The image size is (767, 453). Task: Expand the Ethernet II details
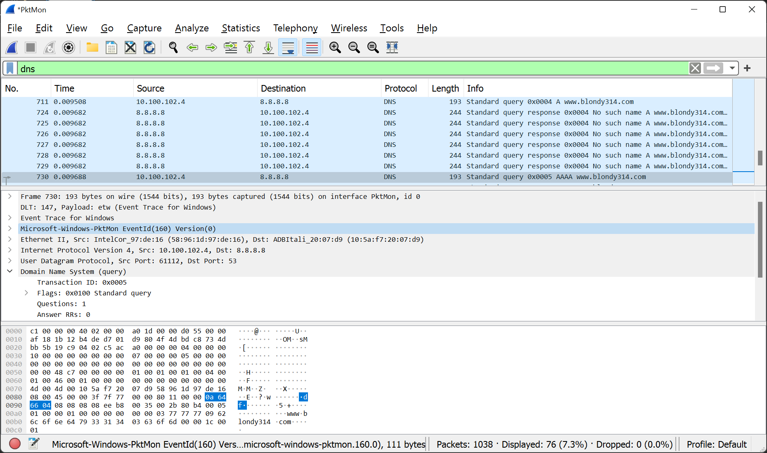pyautogui.click(x=10, y=239)
